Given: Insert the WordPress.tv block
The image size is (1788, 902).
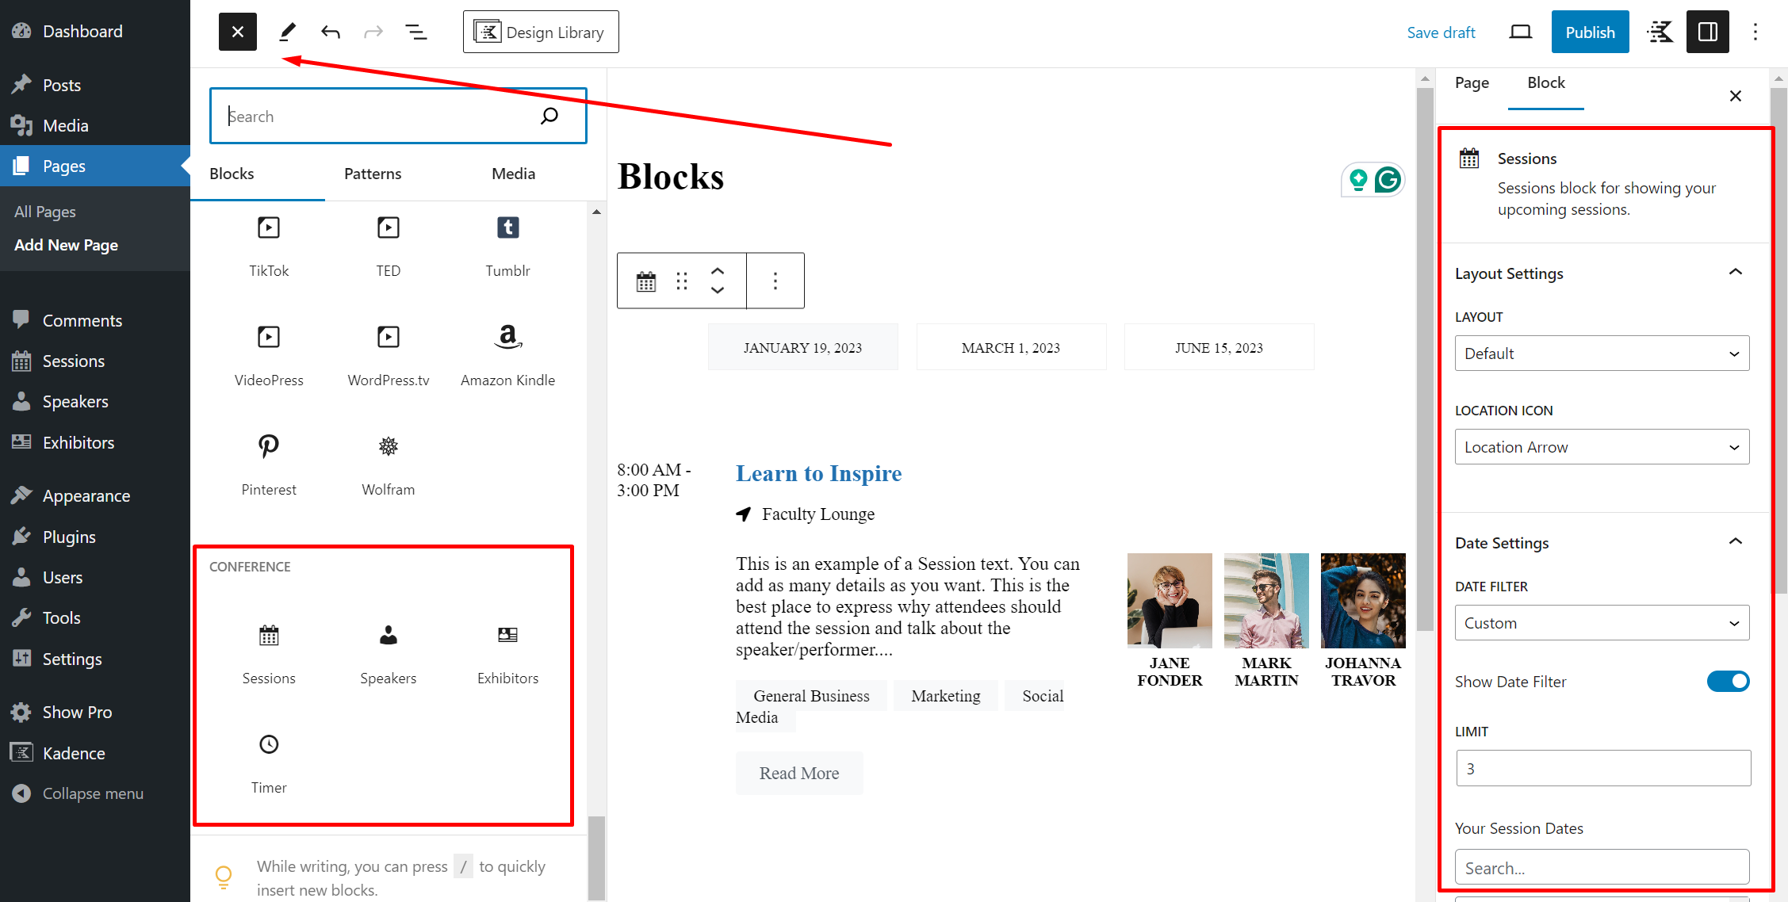Looking at the screenshot, I should point(389,356).
